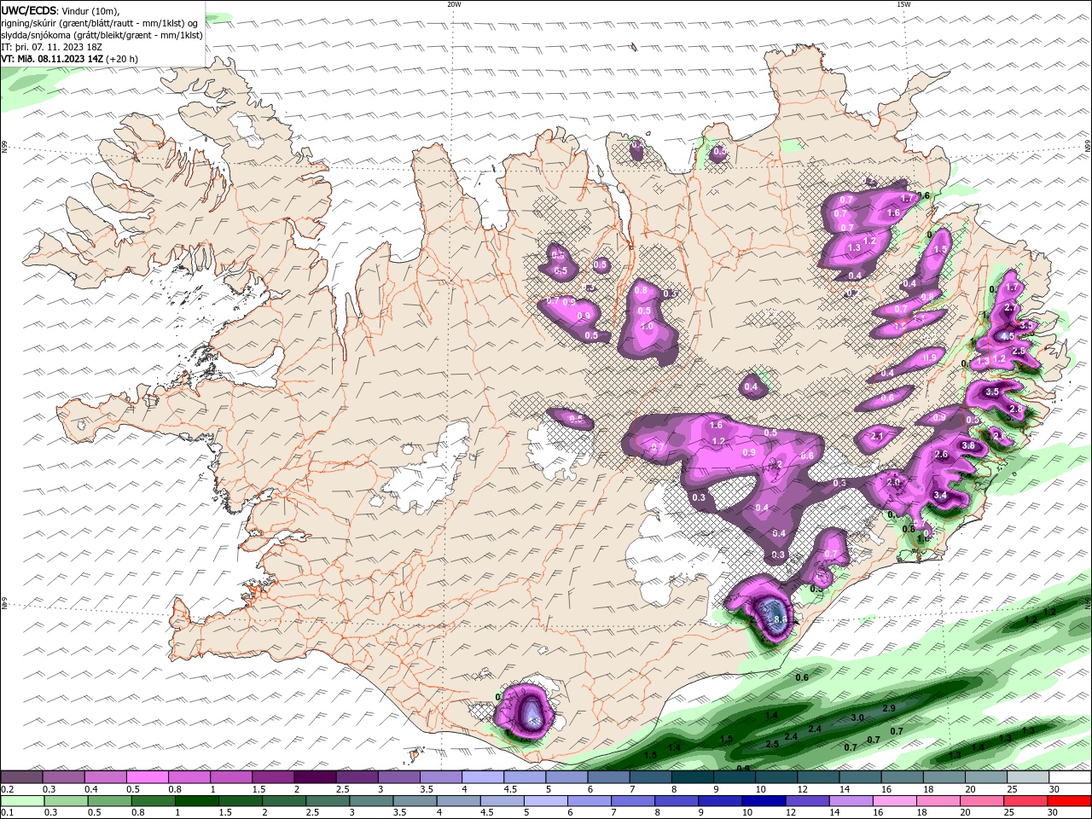Click the '(+20 h)' forecast offset
The height and width of the screenshot is (819, 1092).
click(122, 59)
